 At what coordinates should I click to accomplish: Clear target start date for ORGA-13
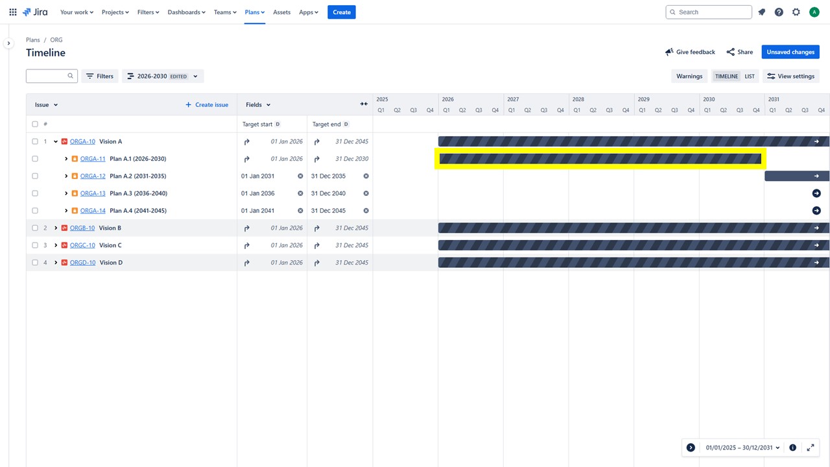(x=300, y=193)
